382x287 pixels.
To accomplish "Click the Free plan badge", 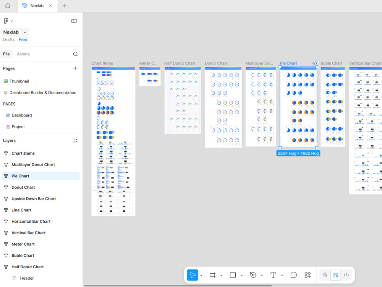I will [x=23, y=39].
